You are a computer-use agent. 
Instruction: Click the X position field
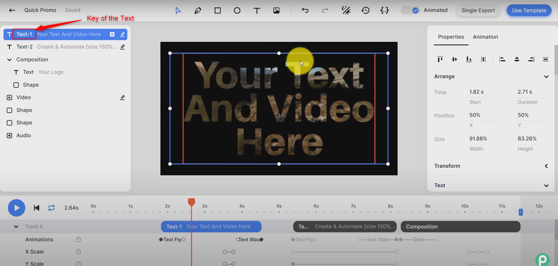(x=484, y=115)
